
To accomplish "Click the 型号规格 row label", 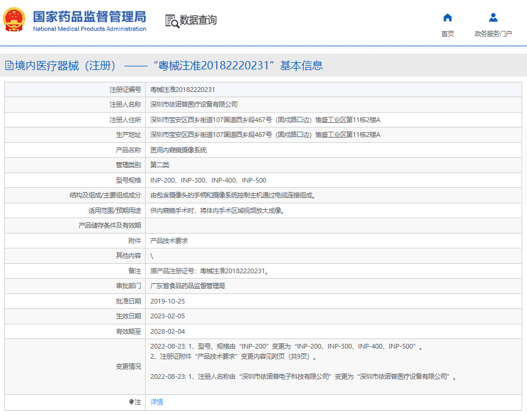I will 128,180.
